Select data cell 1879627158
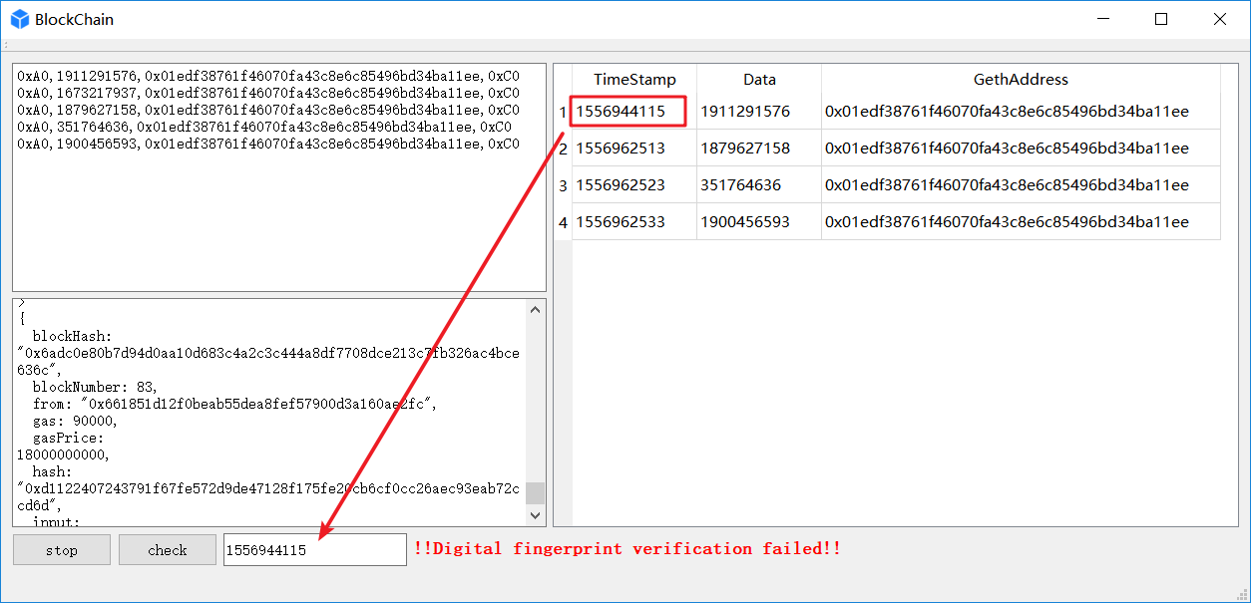Viewport: 1251px width, 603px height. [759, 149]
